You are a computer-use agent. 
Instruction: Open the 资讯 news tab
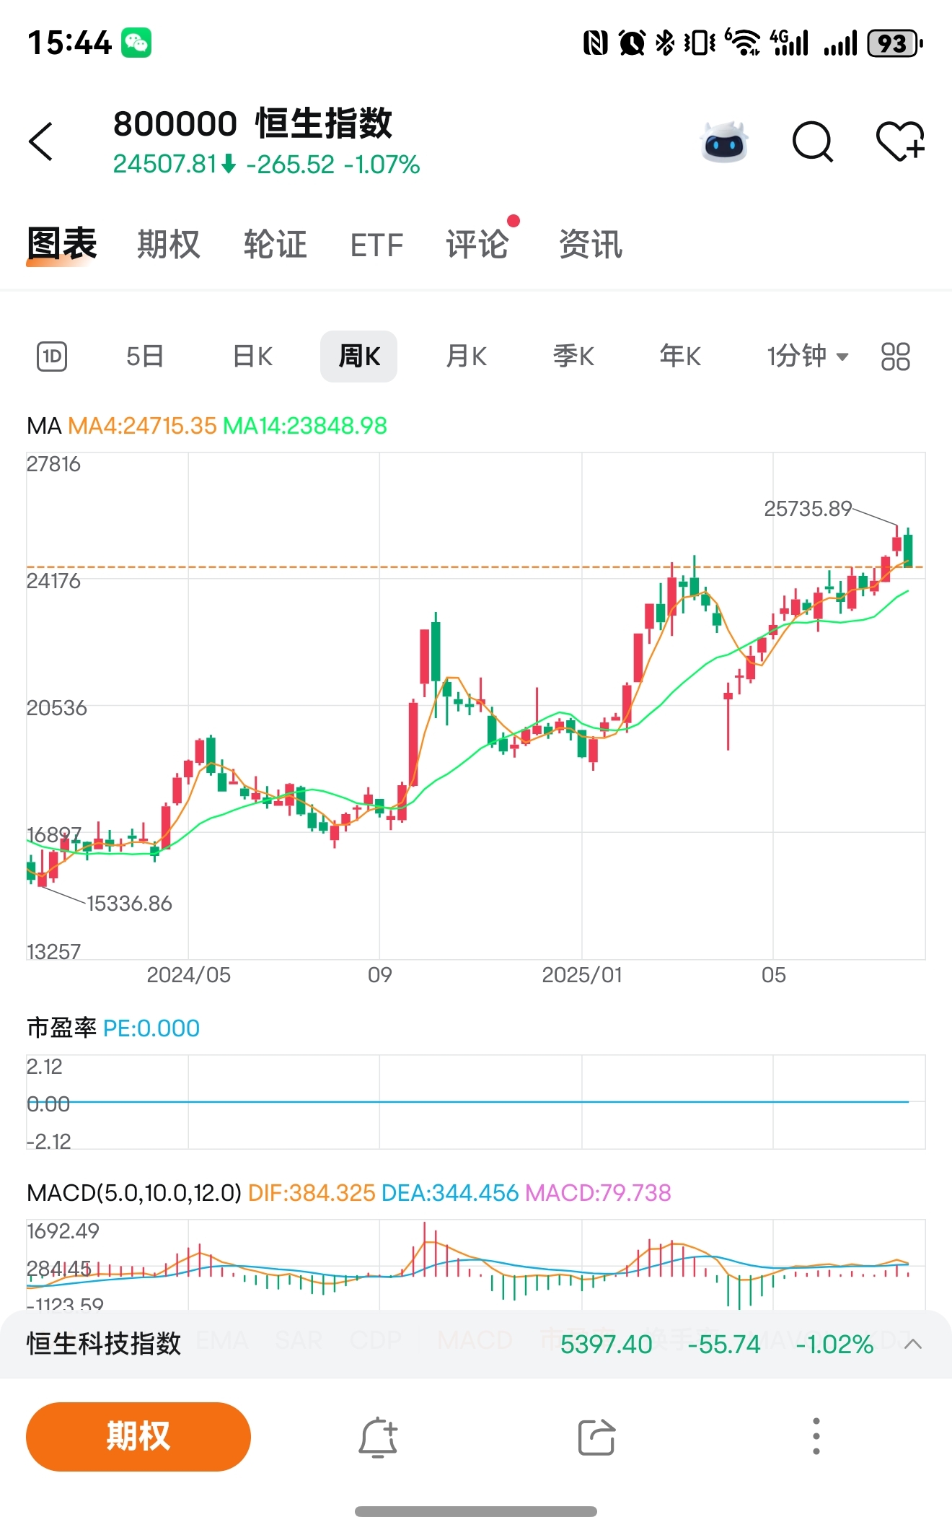click(x=591, y=244)
